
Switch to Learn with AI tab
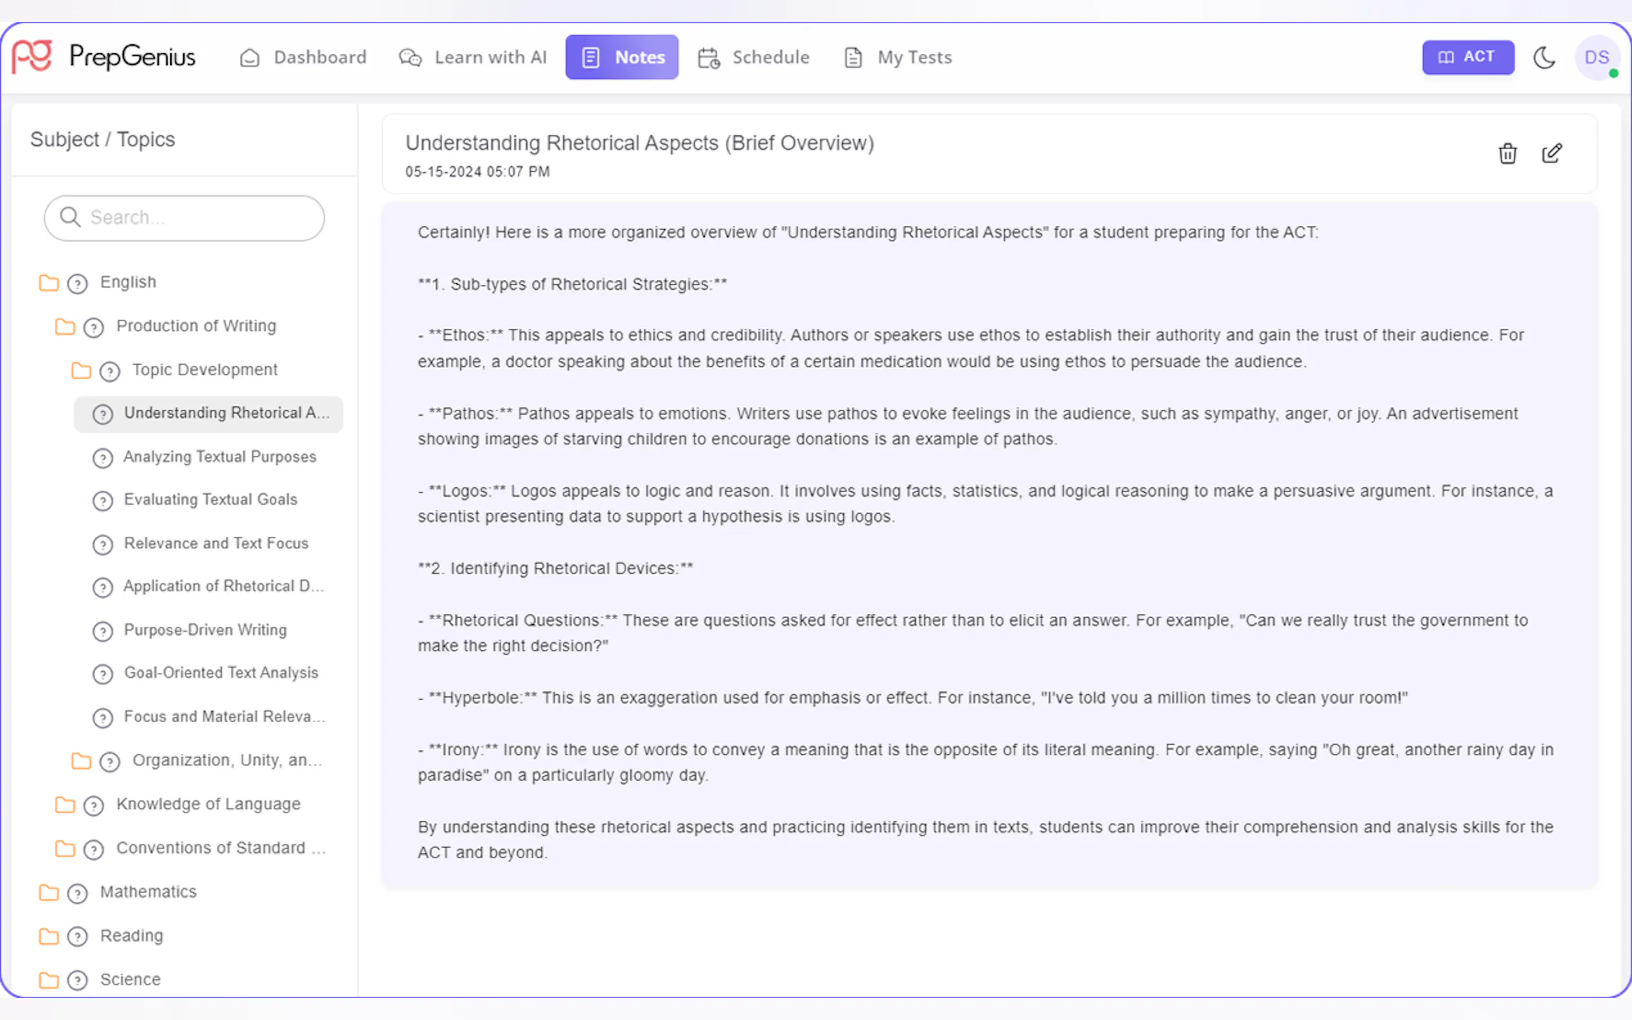coord(473,57)
